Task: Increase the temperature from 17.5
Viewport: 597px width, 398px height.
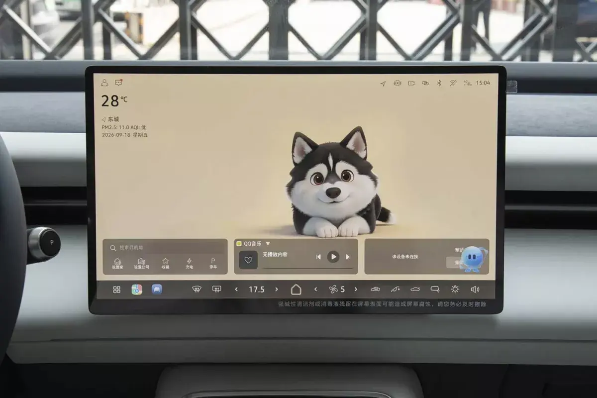Action: tap(276, 290)
